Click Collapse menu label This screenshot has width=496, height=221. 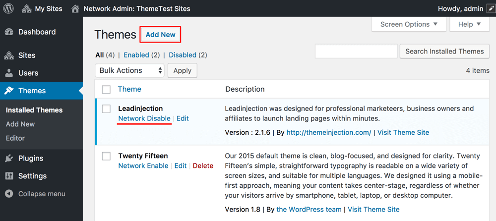tap(42, 194)
